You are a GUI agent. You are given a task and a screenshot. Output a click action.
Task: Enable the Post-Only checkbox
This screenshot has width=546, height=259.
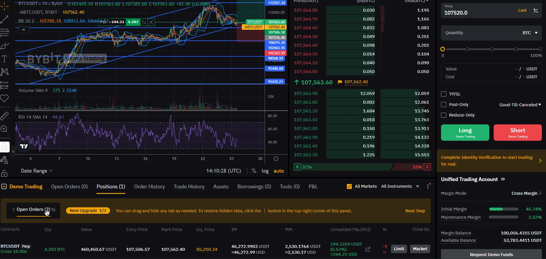tap(444, 105)
